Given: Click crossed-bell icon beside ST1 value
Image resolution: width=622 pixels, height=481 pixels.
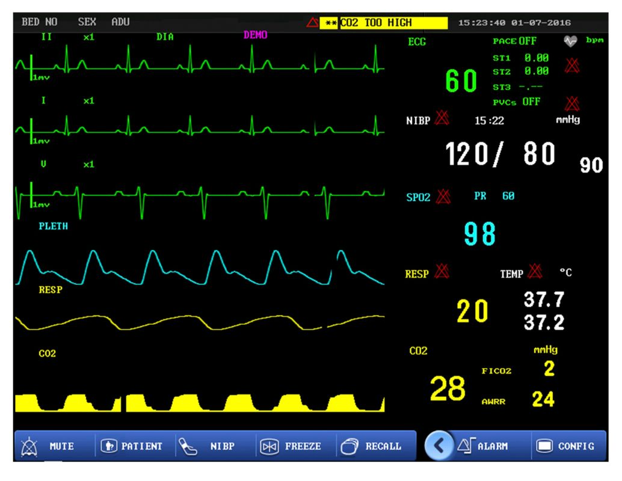Looking at the screenshot, I should coord(571,66).
